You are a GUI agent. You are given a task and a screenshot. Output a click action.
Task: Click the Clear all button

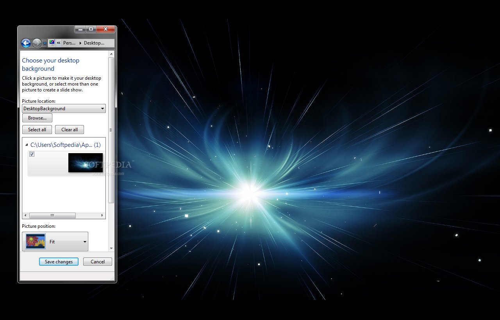coord(70,130)
